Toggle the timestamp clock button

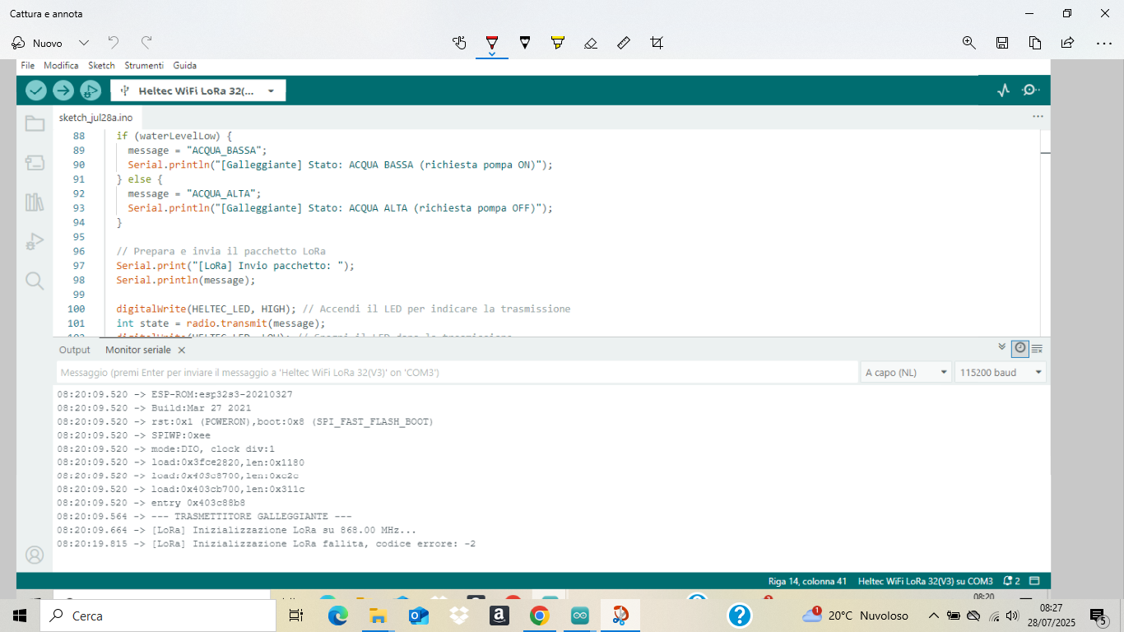click(1020, 348)
